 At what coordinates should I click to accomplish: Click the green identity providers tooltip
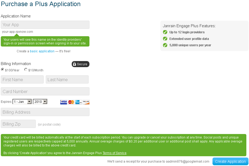pyautogui.click(x=45, y=41)
